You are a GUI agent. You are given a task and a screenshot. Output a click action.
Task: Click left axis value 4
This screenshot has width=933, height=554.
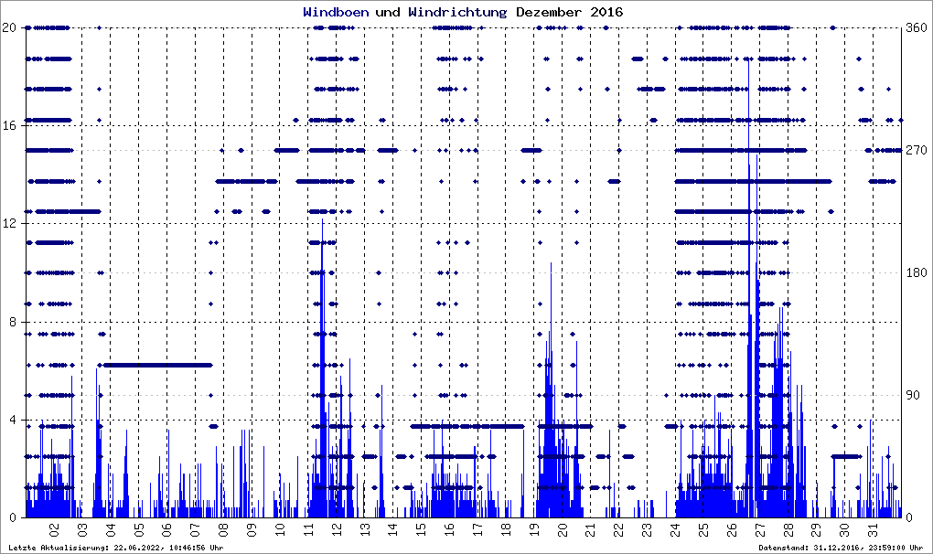(11, 420)
